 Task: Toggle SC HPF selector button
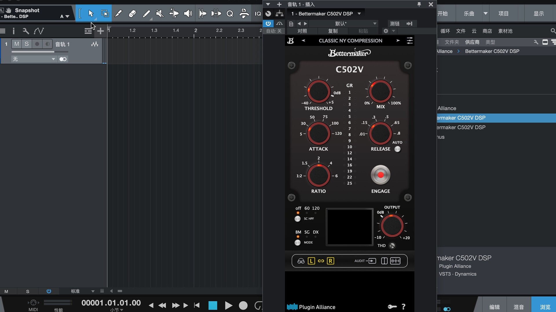(297, 219)
